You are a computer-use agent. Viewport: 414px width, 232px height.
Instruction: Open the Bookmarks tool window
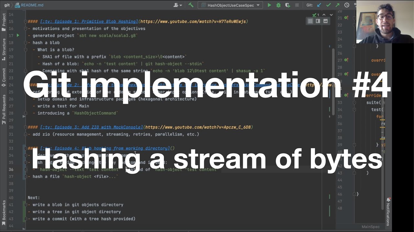4,212
